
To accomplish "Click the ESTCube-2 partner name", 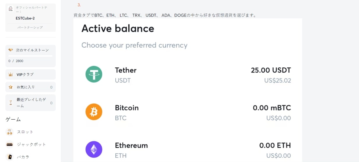I will (x=25, y=18).
